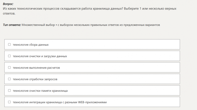
Task: Click the 'технология выполнения расчетов' label text
Action: (36, 68)
